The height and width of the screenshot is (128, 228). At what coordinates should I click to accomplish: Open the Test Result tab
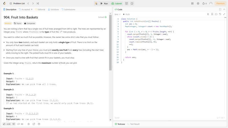[133, 124]
